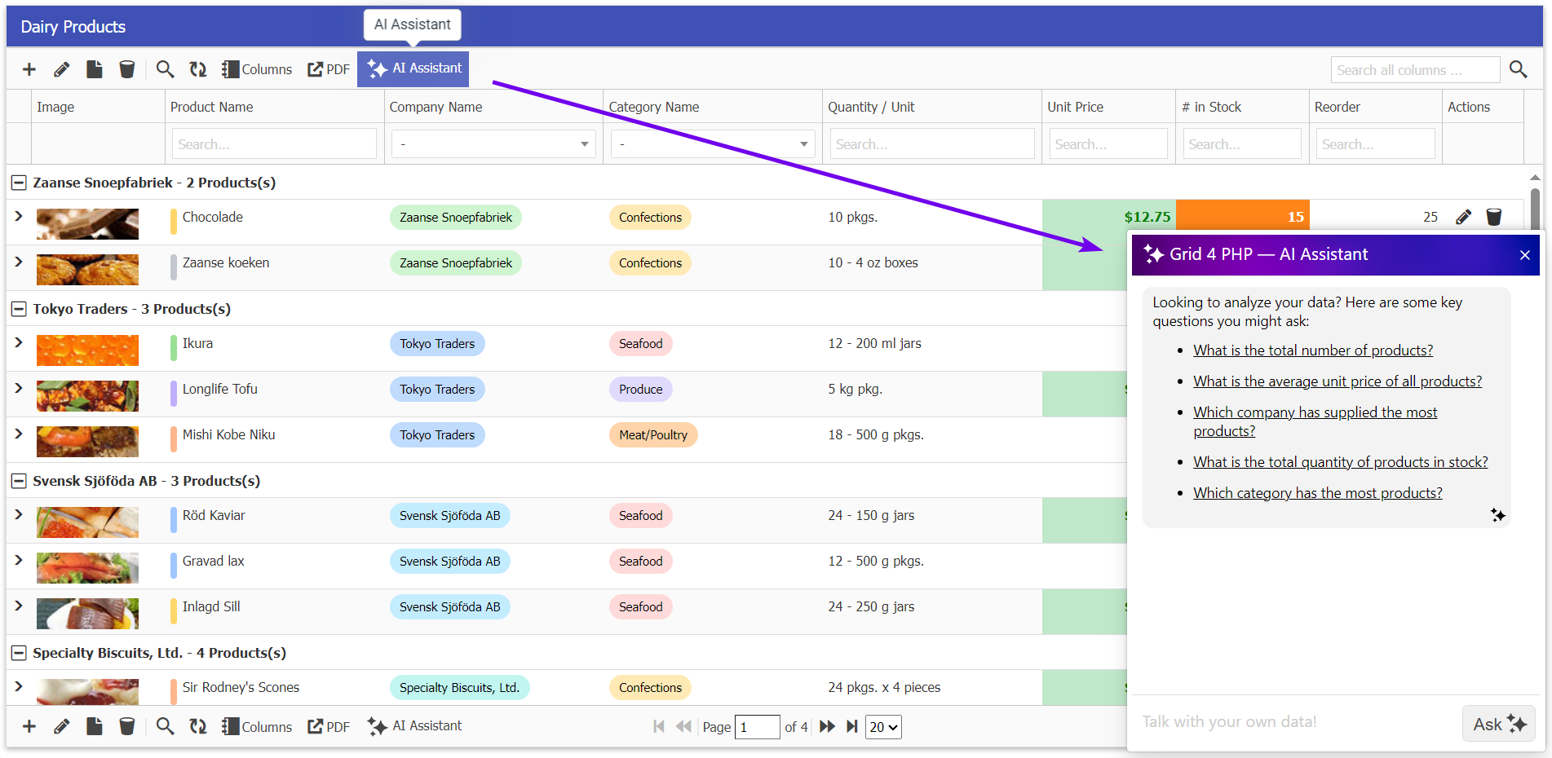Click the magnifier icon beside Search all columns
The height and width of the screenshot is (758, 1552).
point(1518,69)
